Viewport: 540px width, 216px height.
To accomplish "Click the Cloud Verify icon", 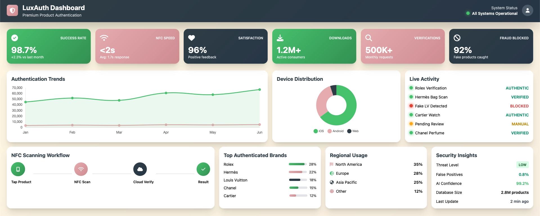I will (x=140, y=169).
